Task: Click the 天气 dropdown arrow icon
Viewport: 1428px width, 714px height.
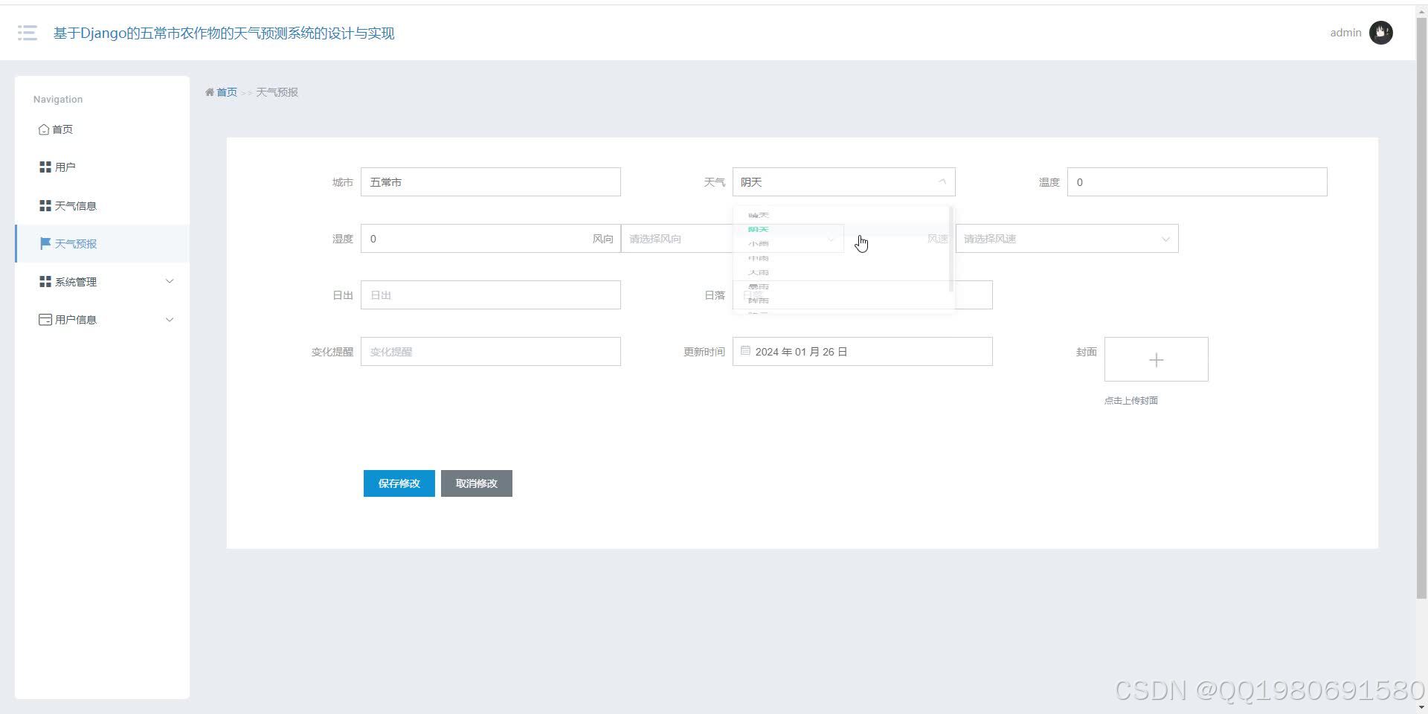Action: point(942,181)
